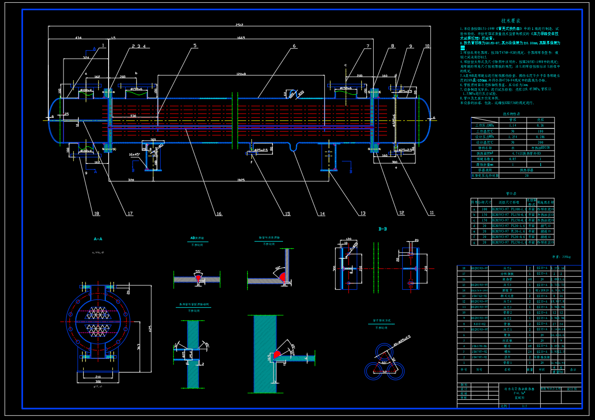Select the 1665 dimension text
This screenshot has width=595, height=420.
[x=241, y=37]
